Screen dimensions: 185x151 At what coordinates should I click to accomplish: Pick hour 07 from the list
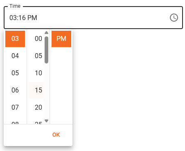(15, 108)
